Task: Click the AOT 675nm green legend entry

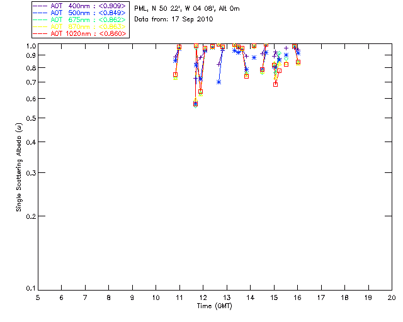Action: (x=80, y=19)
